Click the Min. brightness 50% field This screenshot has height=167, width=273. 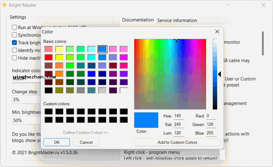pos(26,120)
